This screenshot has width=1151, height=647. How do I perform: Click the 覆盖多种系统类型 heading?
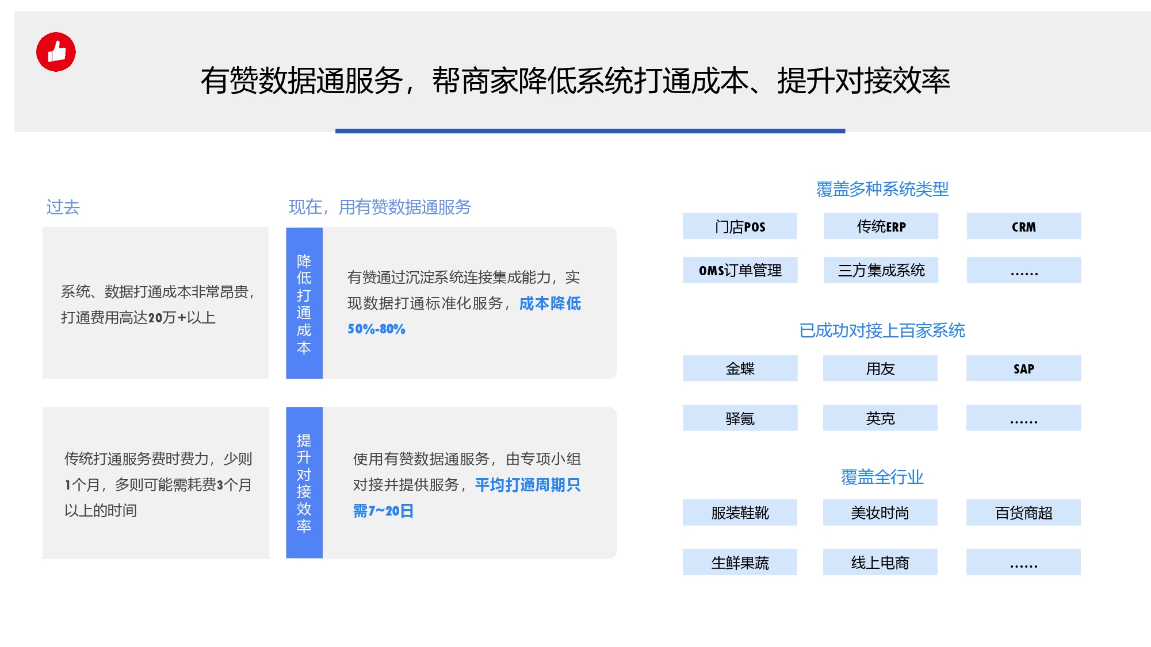tap(882, 189)
